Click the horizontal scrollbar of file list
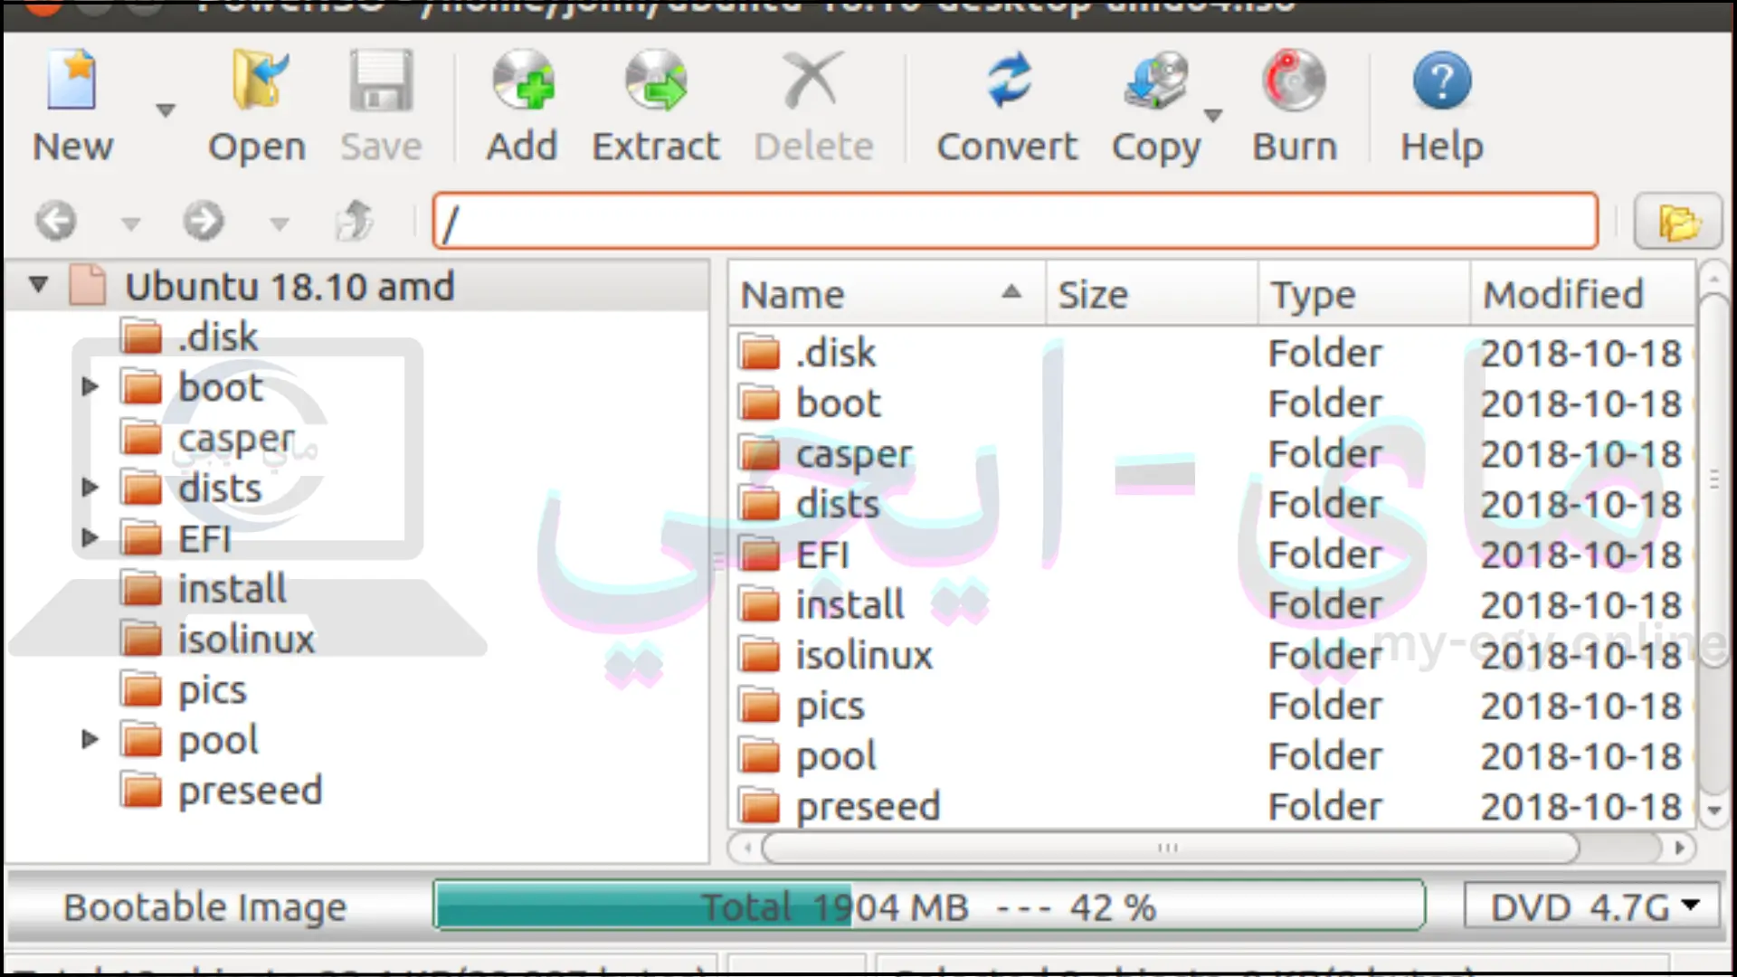 (x=1171, y=849)
